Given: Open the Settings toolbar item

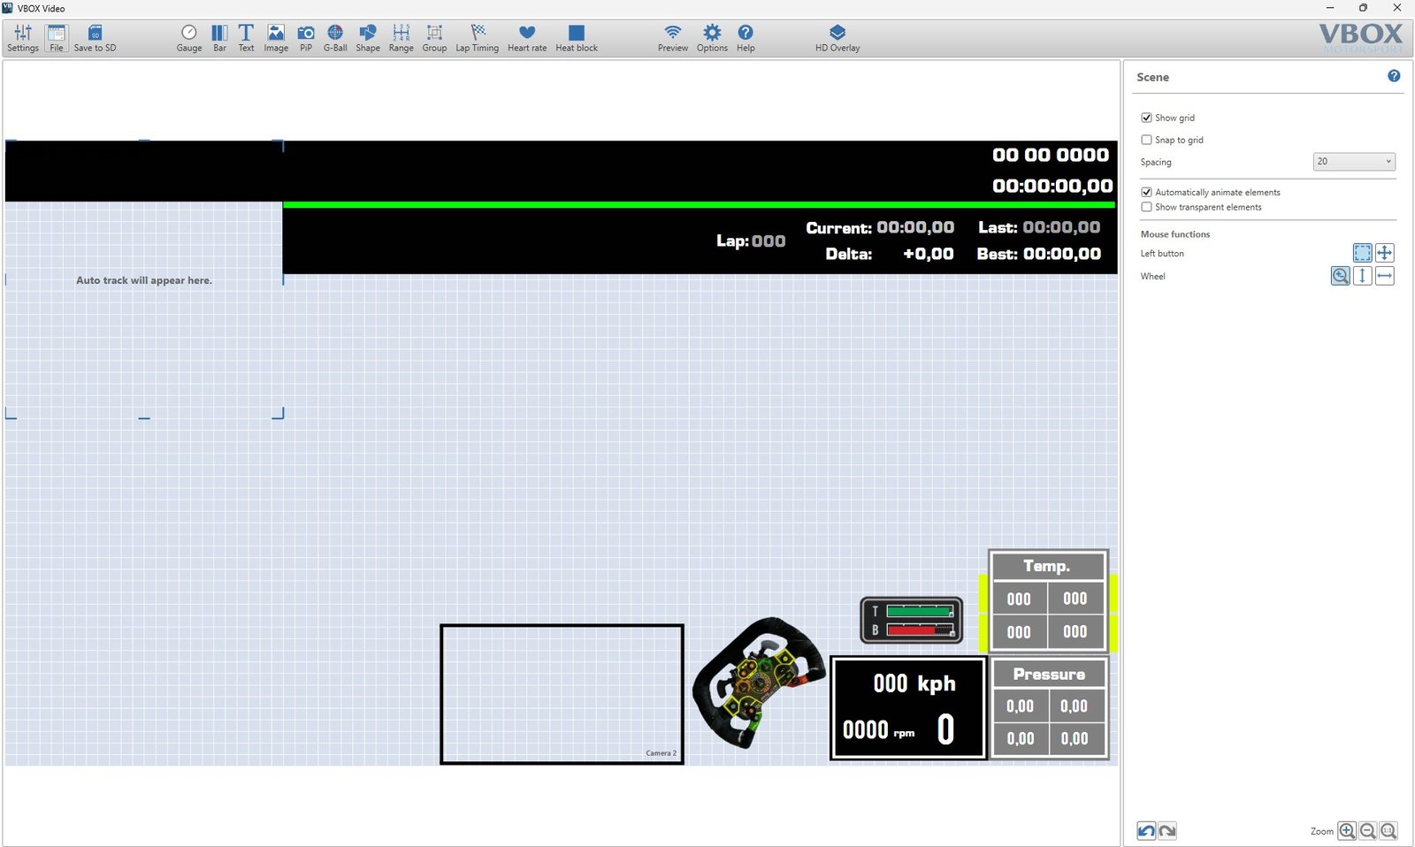Looking at the screenshot, I should click(23, 38).
